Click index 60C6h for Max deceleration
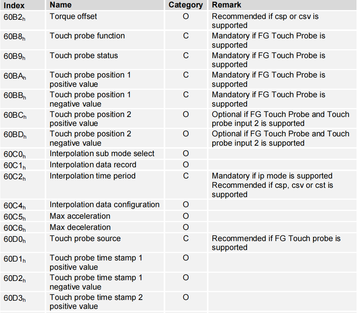The image size is (358, 313). click(x=15, y=228)
